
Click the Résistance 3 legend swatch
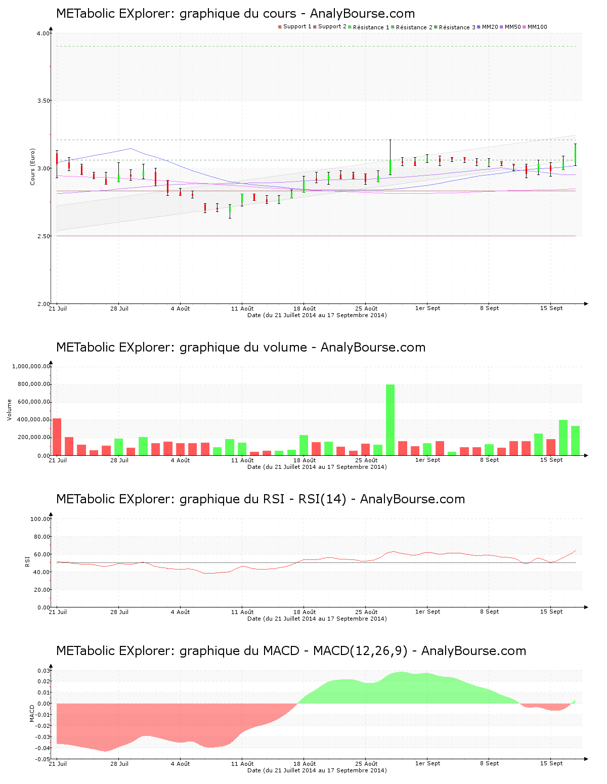pos(436,27)
